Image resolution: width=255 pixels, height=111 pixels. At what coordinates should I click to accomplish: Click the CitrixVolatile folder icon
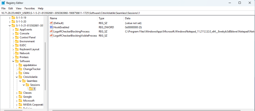[x=20, y=77]
